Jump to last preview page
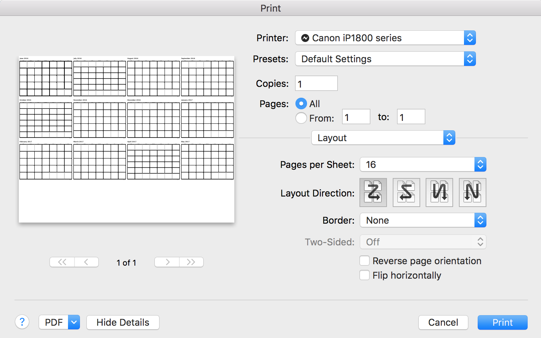 click(191, 262)
